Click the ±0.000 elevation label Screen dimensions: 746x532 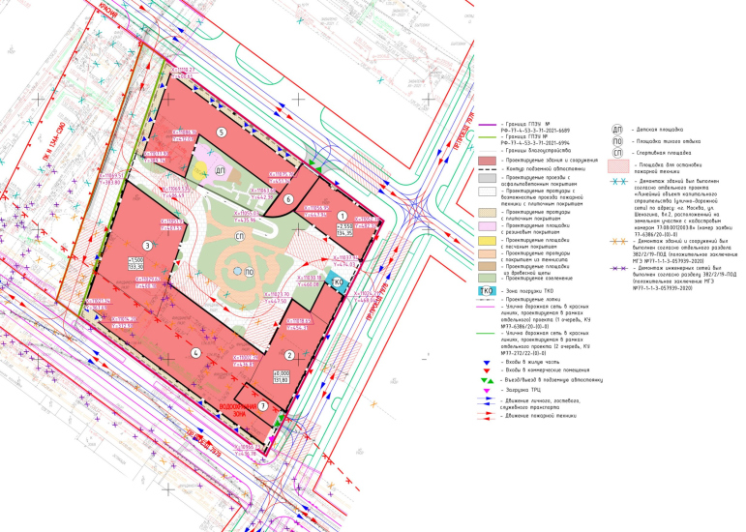click(x=281, y=375)
